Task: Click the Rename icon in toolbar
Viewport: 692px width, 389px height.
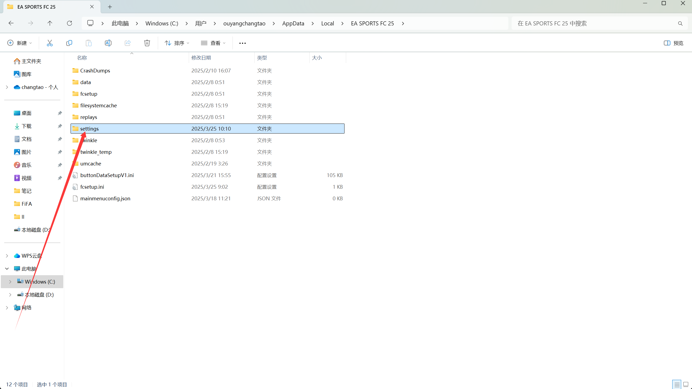Action: coord(108,43)
